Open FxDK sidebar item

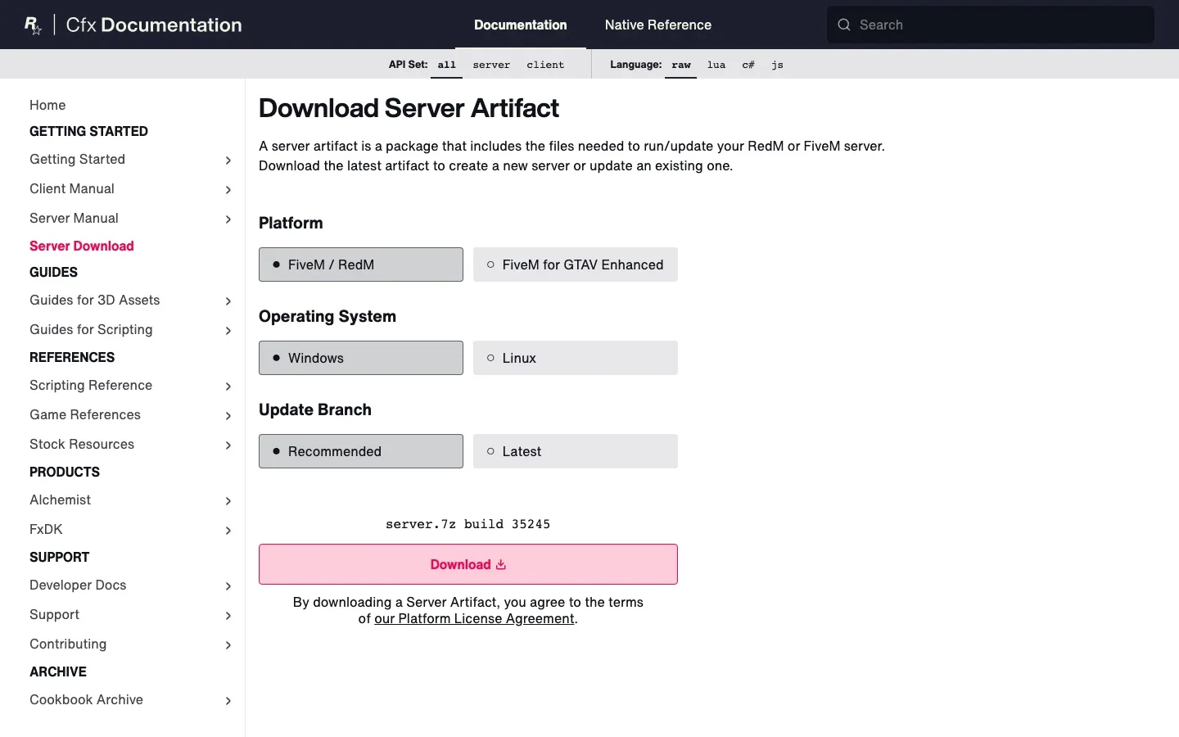pyautogui.click(x=46, y=529)
